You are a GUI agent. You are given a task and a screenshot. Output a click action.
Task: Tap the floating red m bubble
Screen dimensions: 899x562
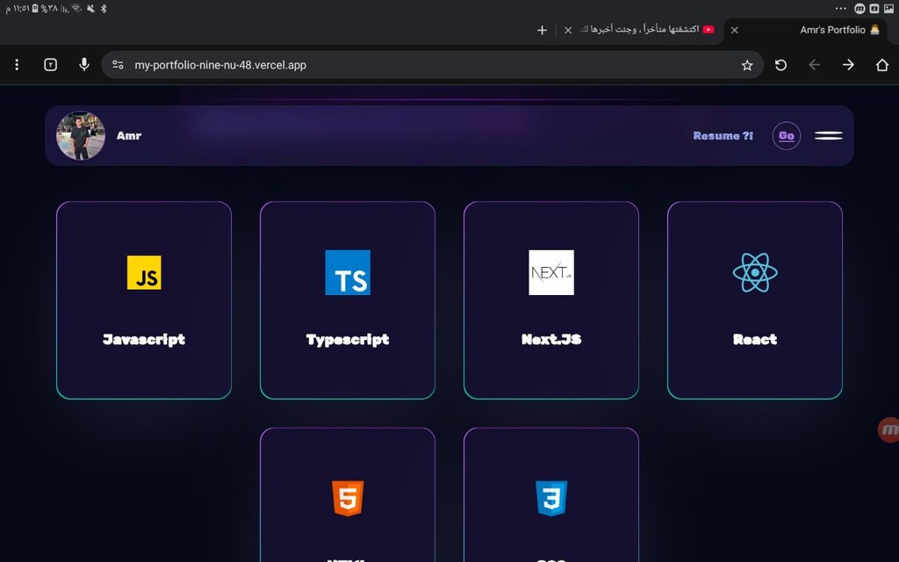(888, 429)
